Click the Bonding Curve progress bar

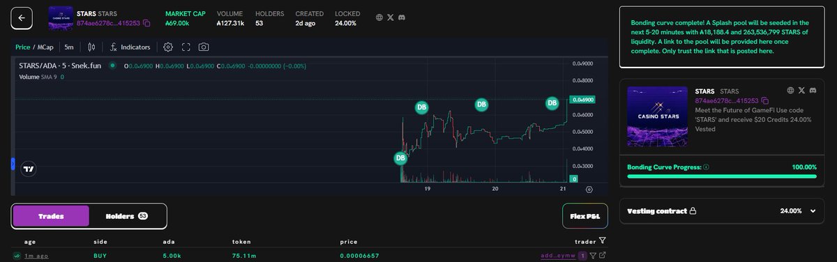click(722, 176)
